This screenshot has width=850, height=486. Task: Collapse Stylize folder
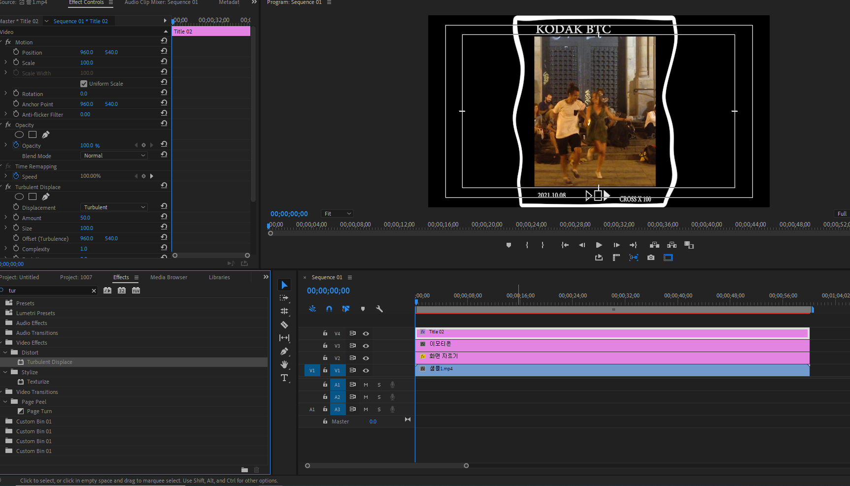click(5, 372)
